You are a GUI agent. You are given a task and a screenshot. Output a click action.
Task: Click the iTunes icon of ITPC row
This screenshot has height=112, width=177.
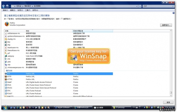click(6, 91)
